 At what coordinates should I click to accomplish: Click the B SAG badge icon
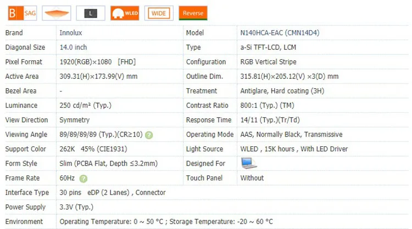[x=23, y=13]
